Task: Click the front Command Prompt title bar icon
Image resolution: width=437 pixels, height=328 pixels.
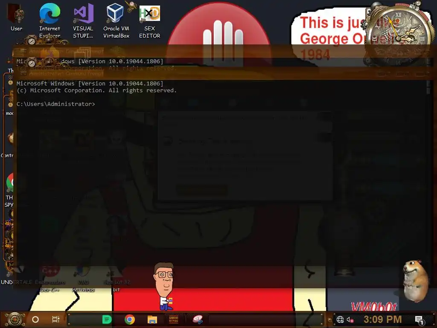Action: pos(23,73)
